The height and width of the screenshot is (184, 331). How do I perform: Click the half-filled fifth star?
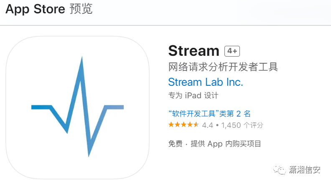tap(196, 125)
